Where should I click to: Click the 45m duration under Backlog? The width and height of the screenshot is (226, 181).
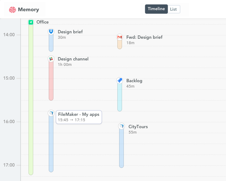pos(130,86)
